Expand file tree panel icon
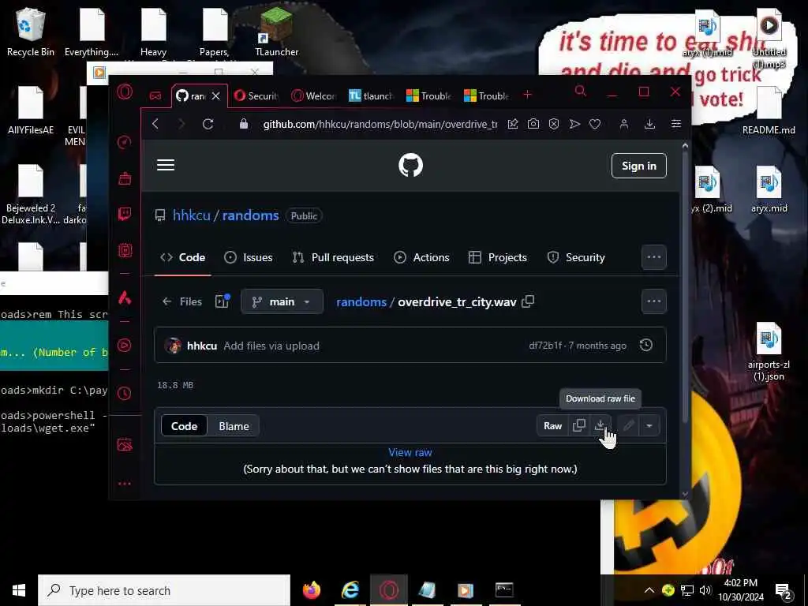 coord(222,301)
